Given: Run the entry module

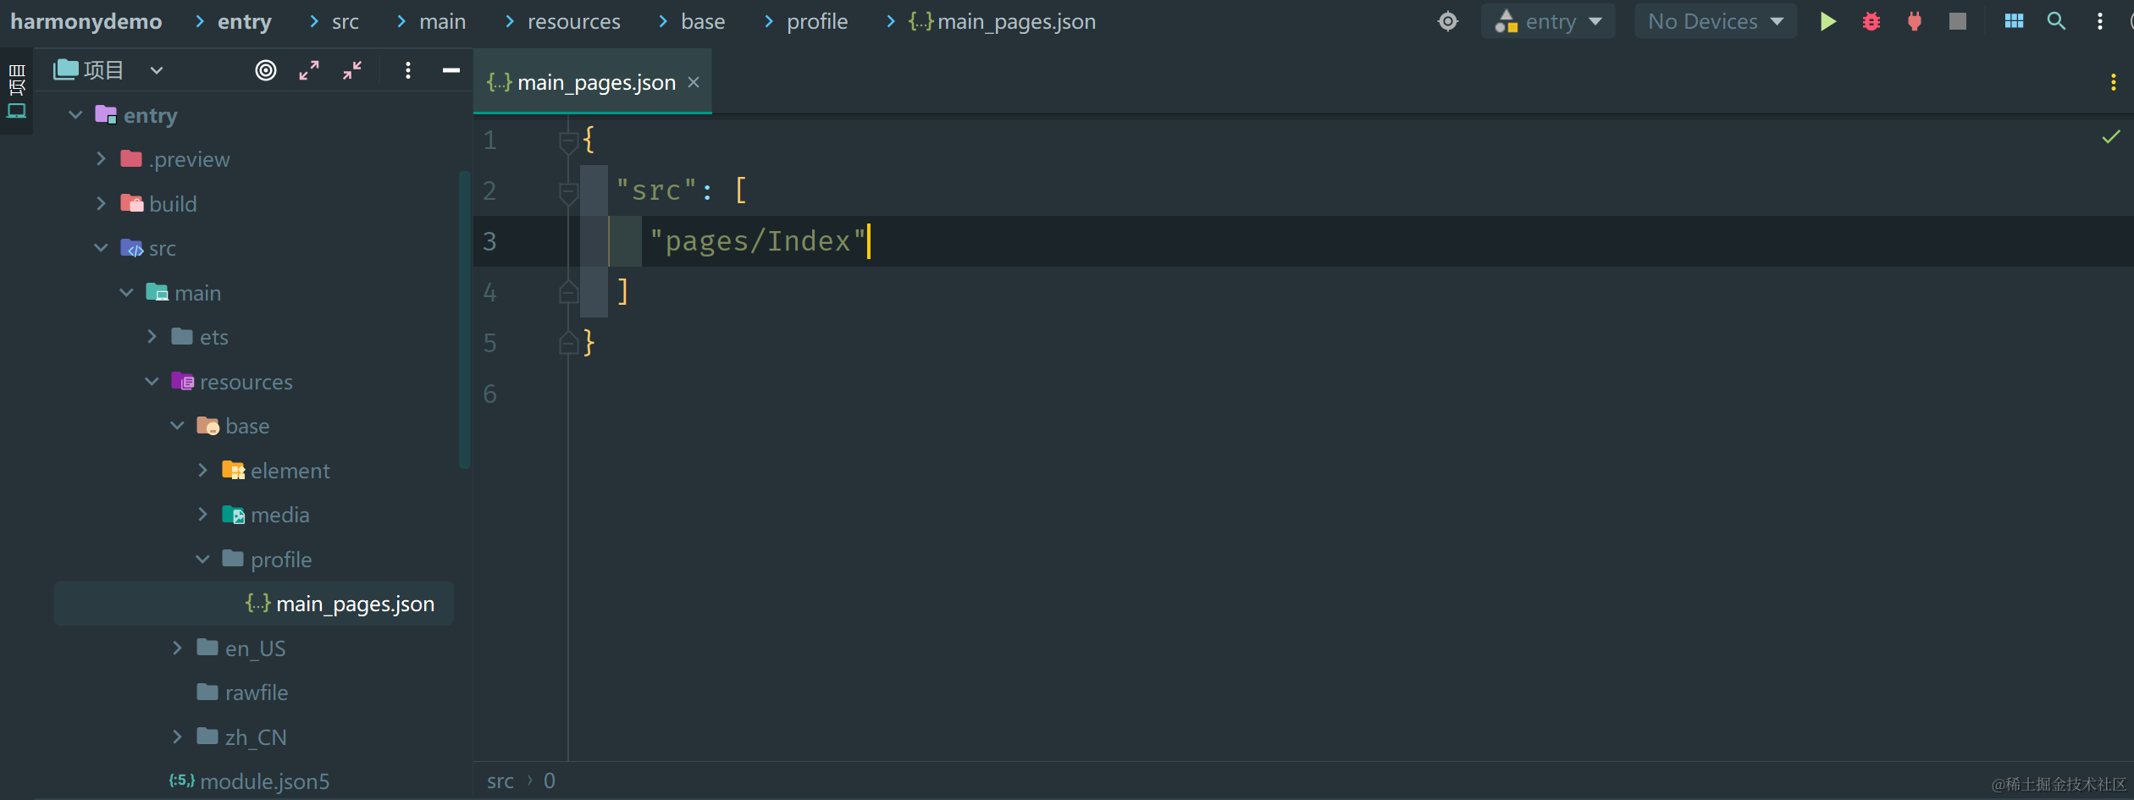Looking at the screenshot, I should 1827,21.
